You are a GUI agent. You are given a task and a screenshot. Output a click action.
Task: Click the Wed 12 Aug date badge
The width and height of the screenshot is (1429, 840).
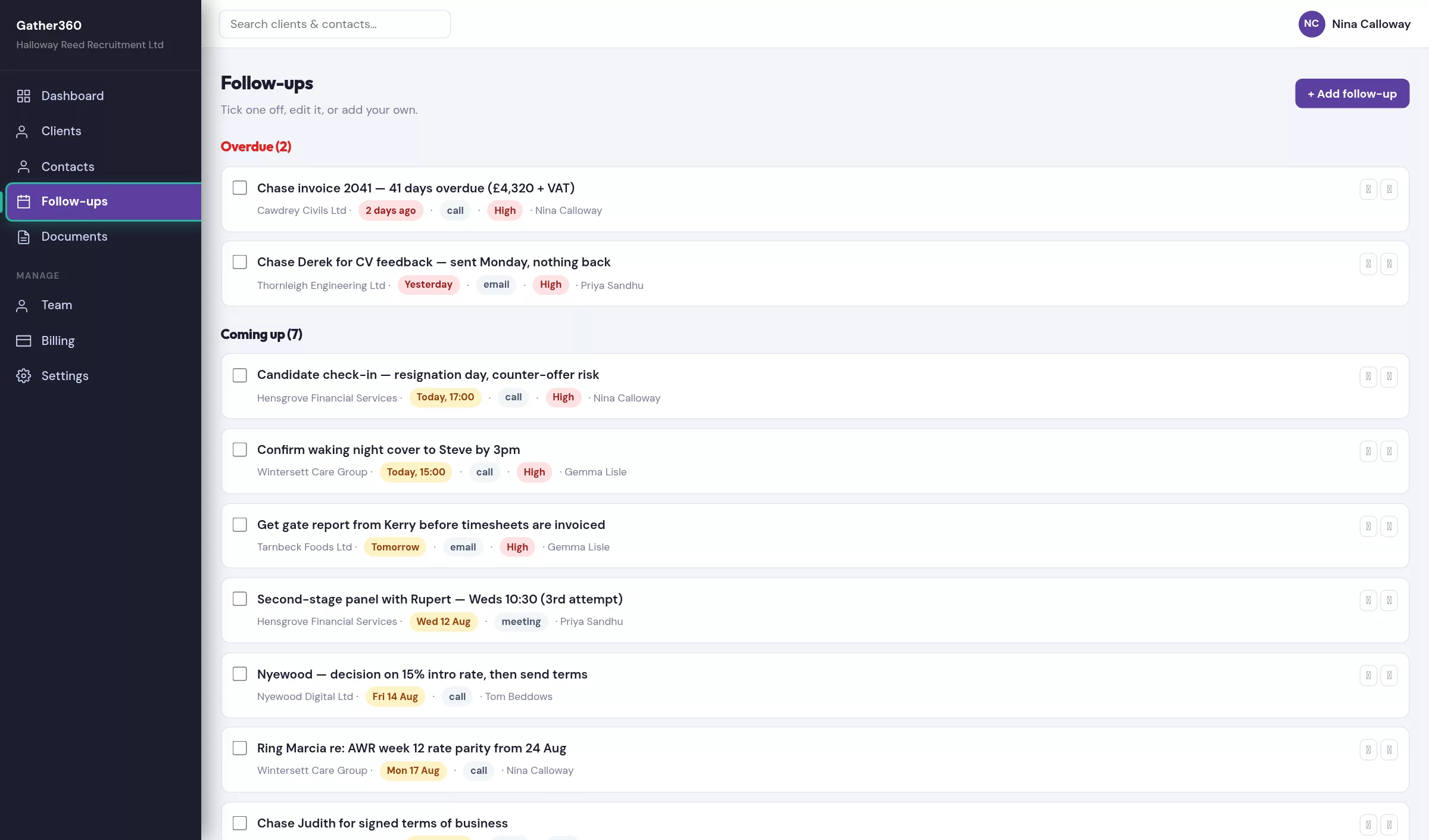(x=443, y=622)
